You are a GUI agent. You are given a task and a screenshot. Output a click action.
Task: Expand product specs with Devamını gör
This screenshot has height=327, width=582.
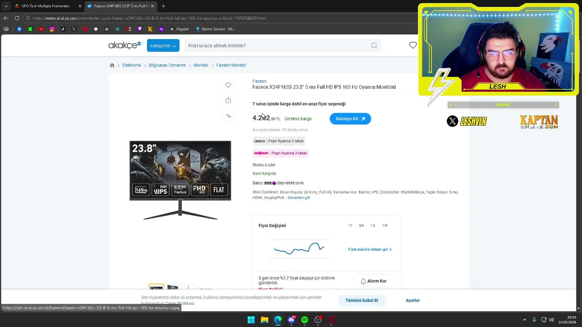point(299,198)
